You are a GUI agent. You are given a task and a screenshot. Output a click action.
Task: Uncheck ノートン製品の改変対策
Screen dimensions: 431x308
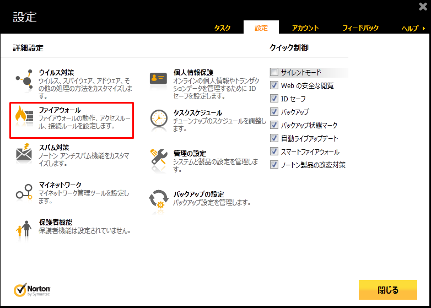[x=274, y=165]
